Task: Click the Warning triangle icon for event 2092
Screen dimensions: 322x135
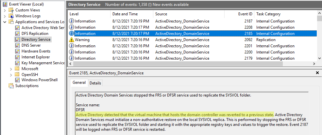Action: coord(72,40)
